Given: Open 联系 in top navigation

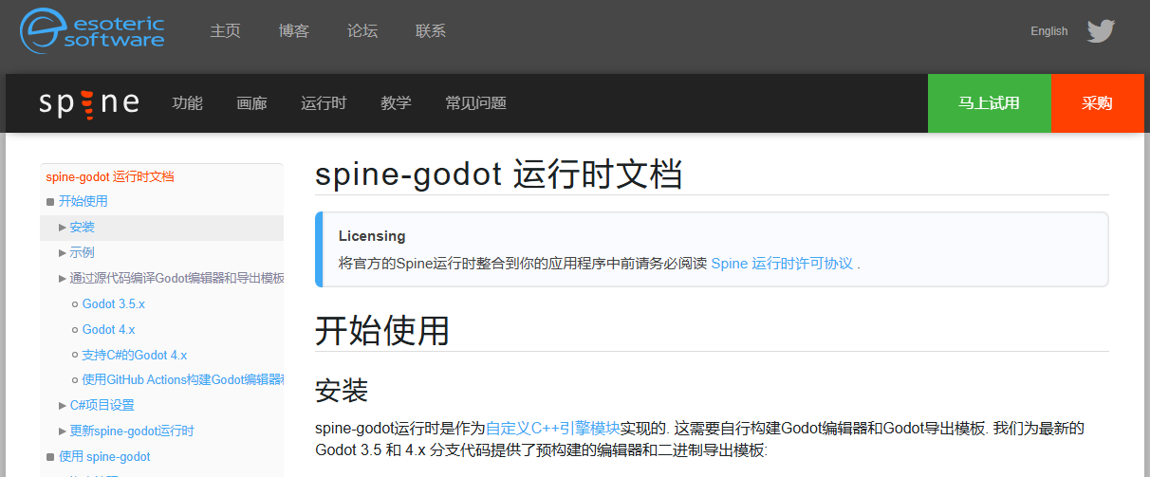Looking at the screenshot, I should coord(431,31).
